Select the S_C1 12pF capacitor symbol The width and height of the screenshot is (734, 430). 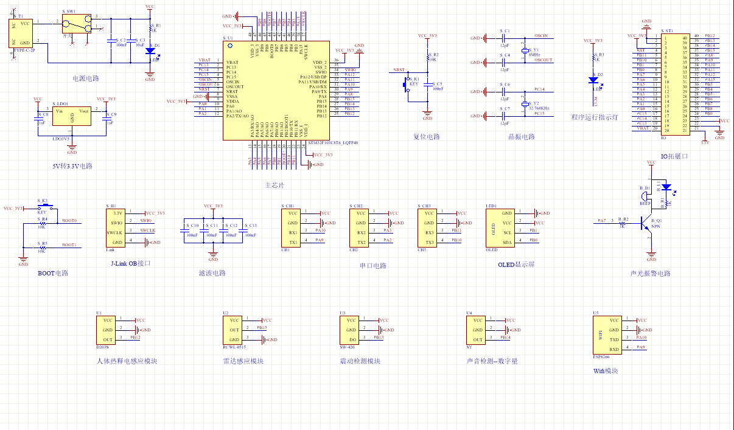pyautogui.click(x=505, y=38)
